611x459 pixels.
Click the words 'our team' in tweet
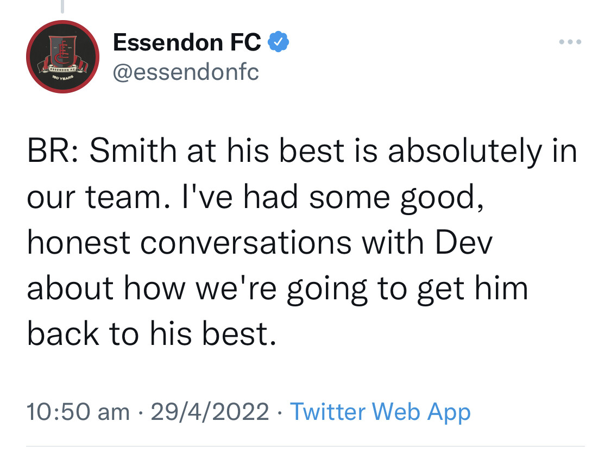click(x=93, y=197)
